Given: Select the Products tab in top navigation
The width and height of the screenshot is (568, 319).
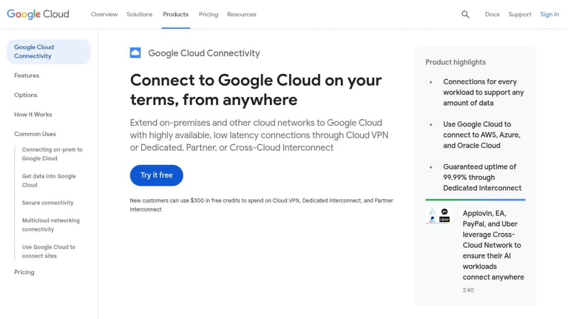Looking at the screenshot, I should tap(176, 15).
